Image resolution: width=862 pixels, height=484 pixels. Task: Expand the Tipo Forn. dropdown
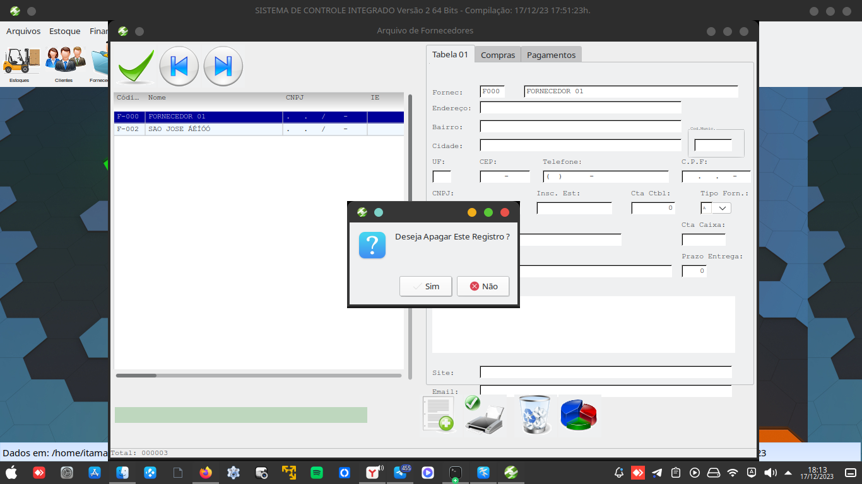(x=721, y=208)
